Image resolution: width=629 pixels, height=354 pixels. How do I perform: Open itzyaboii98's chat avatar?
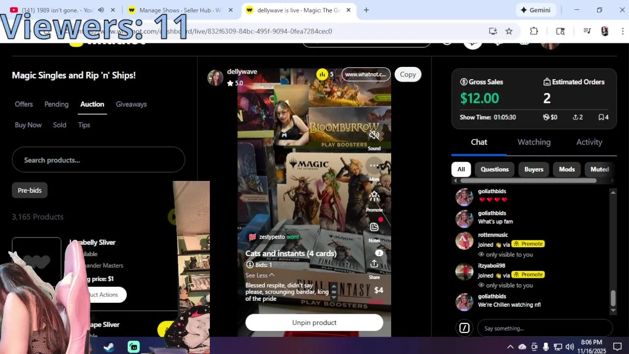[x=464, y=271]
